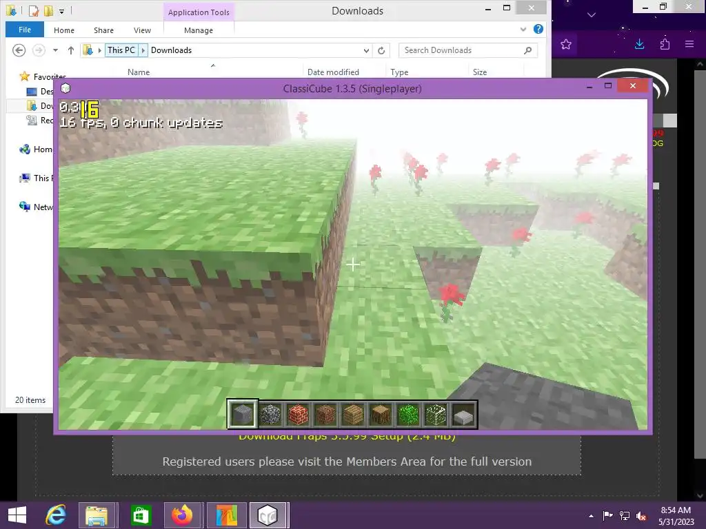Sort files by the Name column
Viewport: 706px width, 529px height.
coord(139,72)
